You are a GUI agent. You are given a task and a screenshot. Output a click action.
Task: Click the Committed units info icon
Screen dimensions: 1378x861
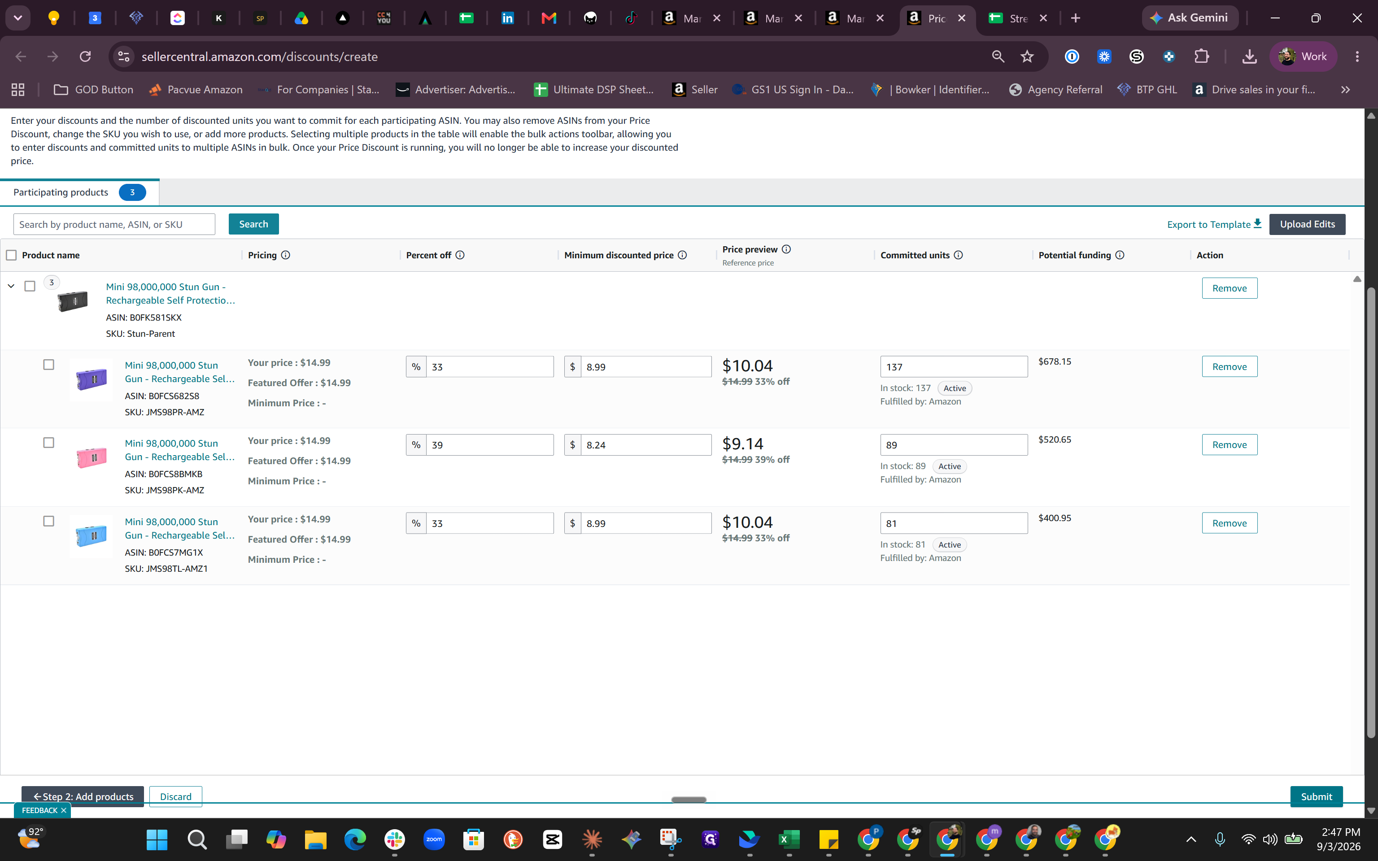[x=958, y=255]
